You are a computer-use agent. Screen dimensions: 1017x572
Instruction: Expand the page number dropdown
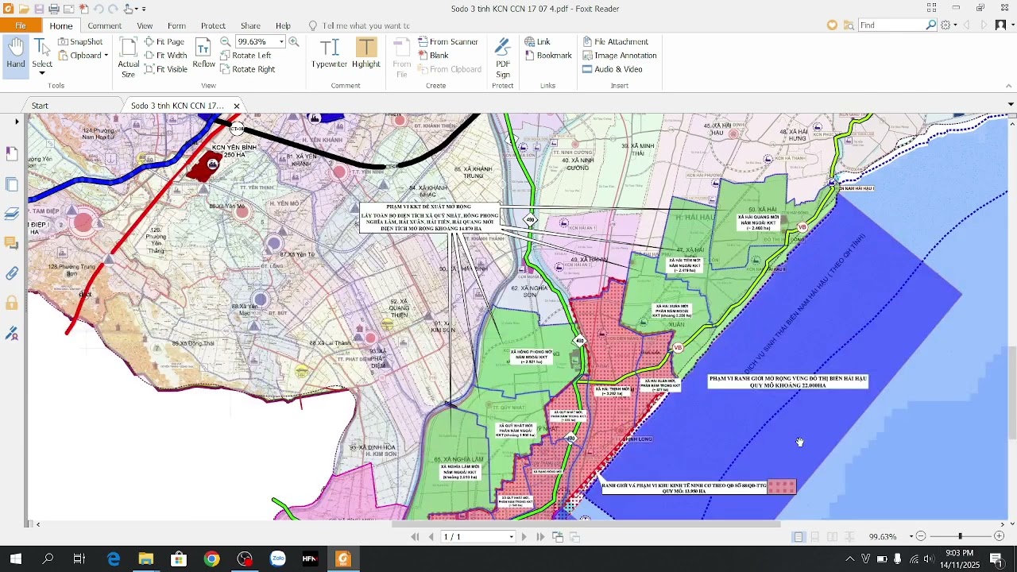[511, 537]
